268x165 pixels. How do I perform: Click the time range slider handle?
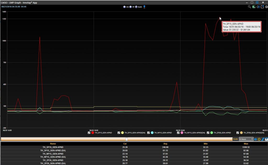click(x=127, y=139)
